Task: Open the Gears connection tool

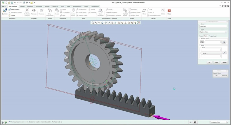Action: click(57, 11)
